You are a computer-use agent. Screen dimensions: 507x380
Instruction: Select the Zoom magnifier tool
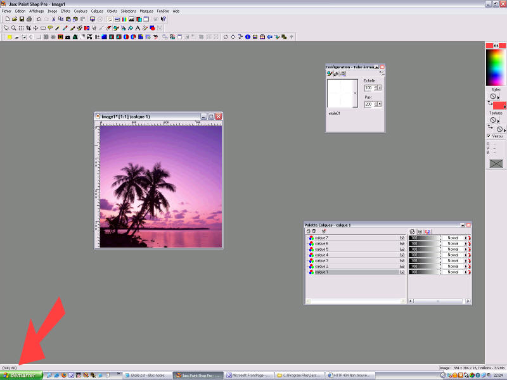13,28
